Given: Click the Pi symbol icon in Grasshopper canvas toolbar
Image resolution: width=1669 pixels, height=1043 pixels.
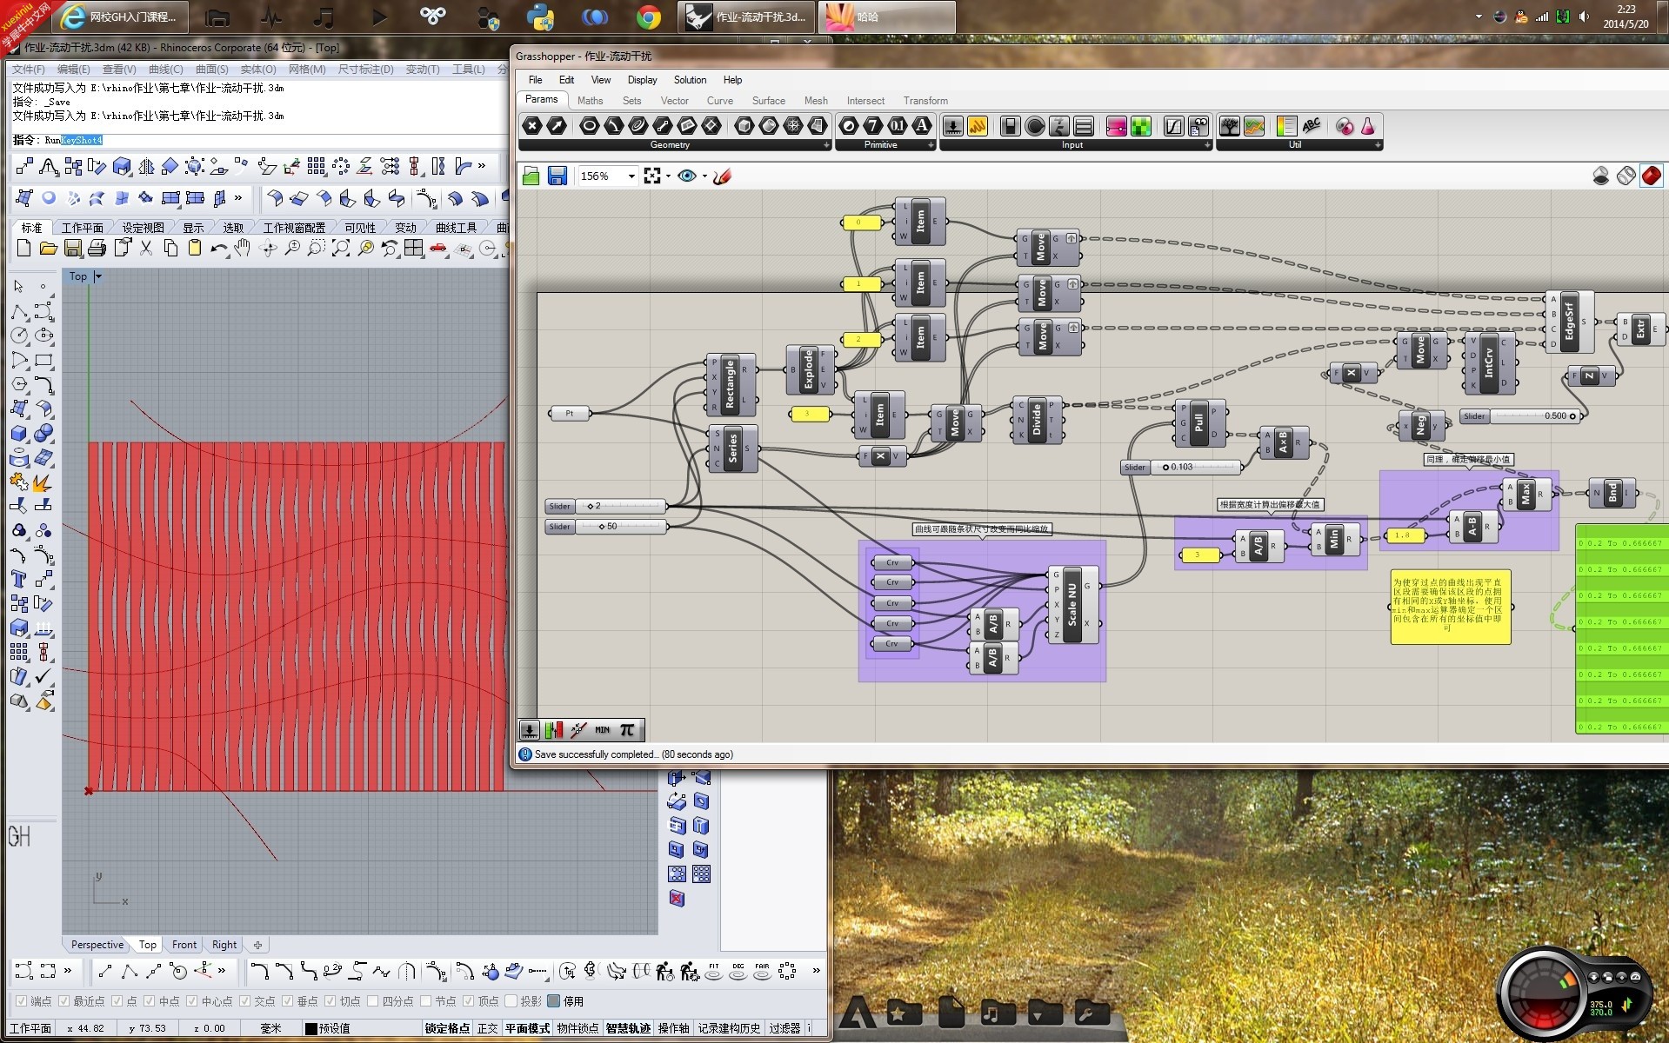Looking at the screenshot, I should (x=627, y=729).
